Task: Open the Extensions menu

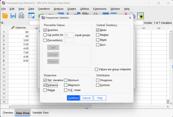Action: [100, 9]
